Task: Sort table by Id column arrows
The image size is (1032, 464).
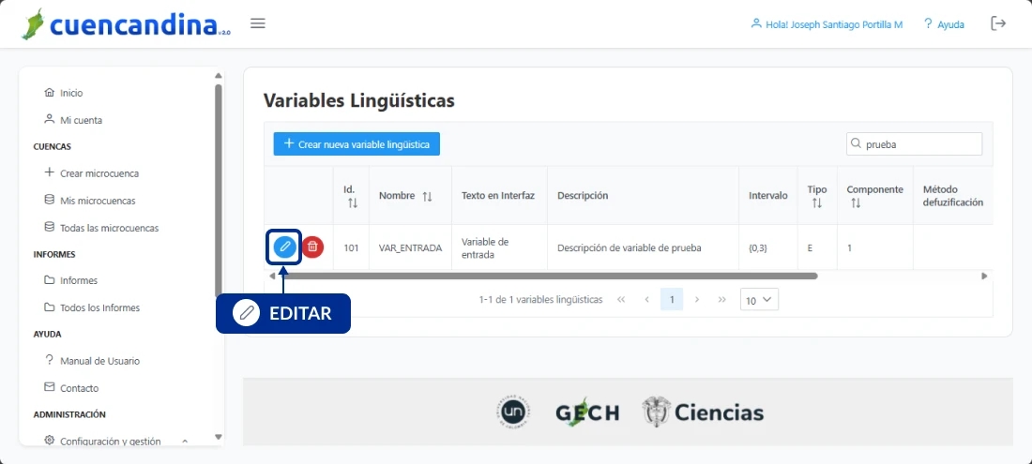Action: point(353,202)
